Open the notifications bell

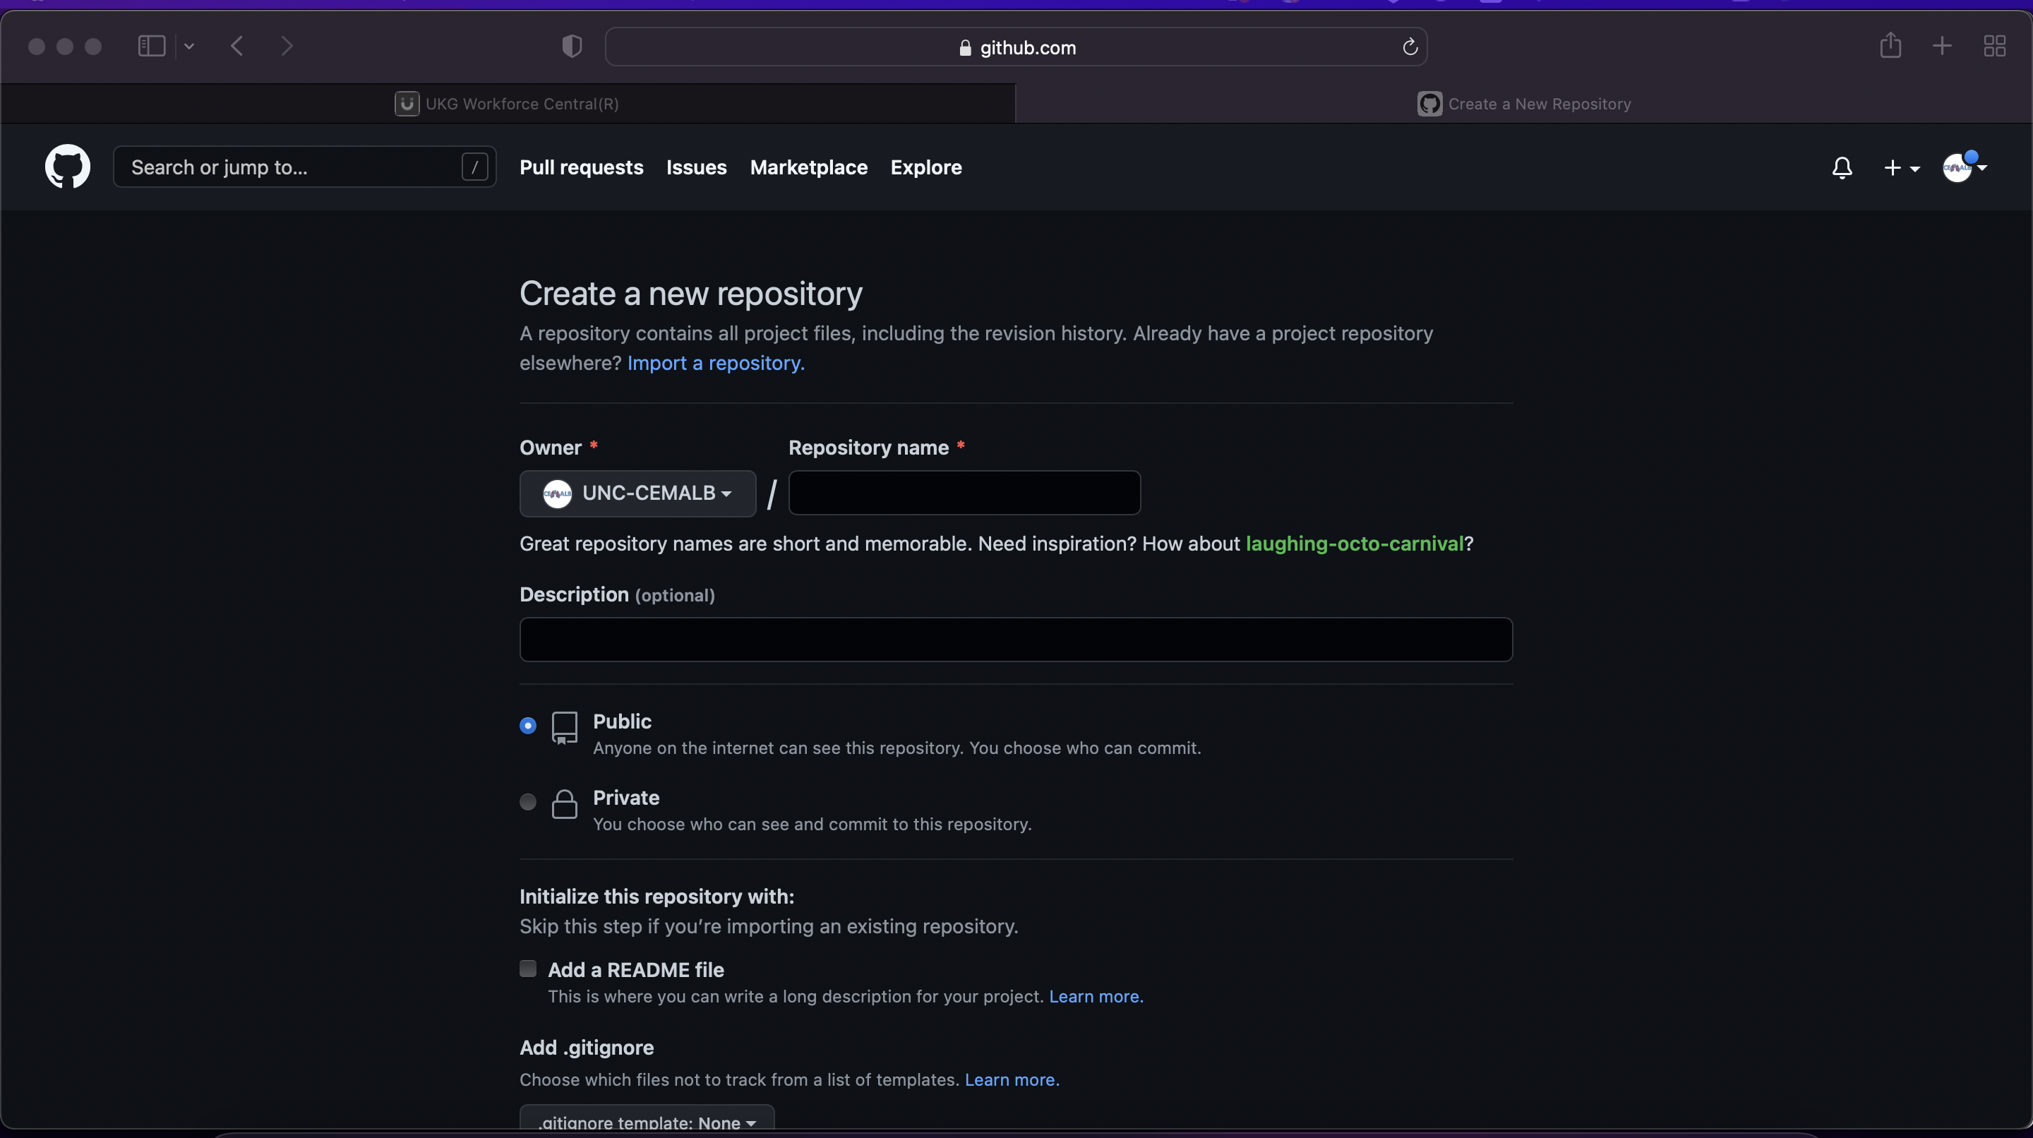point(1841,167)
